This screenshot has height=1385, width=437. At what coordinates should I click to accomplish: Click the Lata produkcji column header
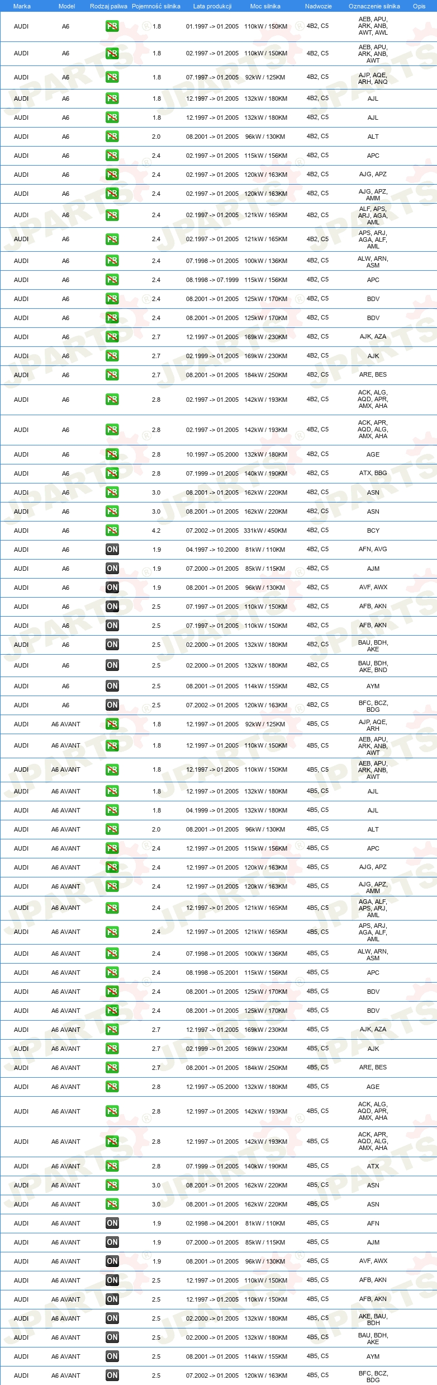[212, 6]
